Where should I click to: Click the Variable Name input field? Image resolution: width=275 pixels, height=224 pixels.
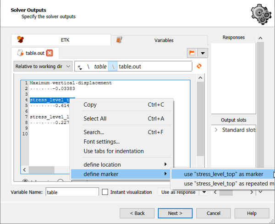[72, 192]
